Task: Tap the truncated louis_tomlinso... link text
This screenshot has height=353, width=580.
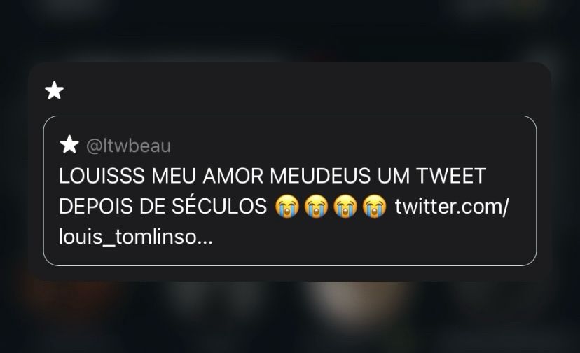Action: [136, 237]
